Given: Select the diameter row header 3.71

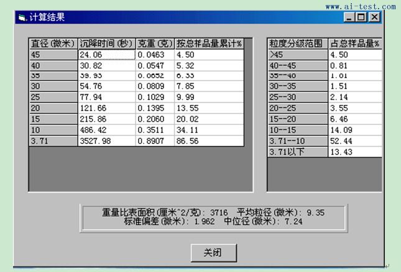Looking at the screenshot, I should tap(53, 141).
